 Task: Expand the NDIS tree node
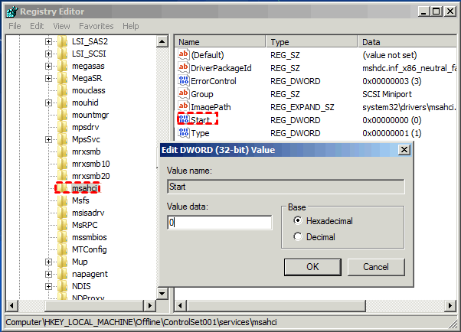pyautogui.click(x=48, y=286)
